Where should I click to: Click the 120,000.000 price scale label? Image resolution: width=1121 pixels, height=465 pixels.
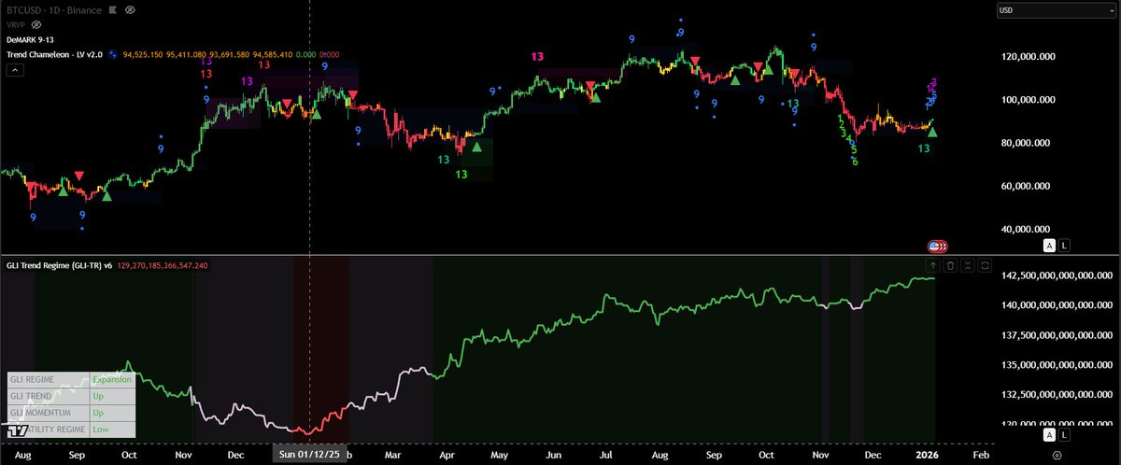1030,56
